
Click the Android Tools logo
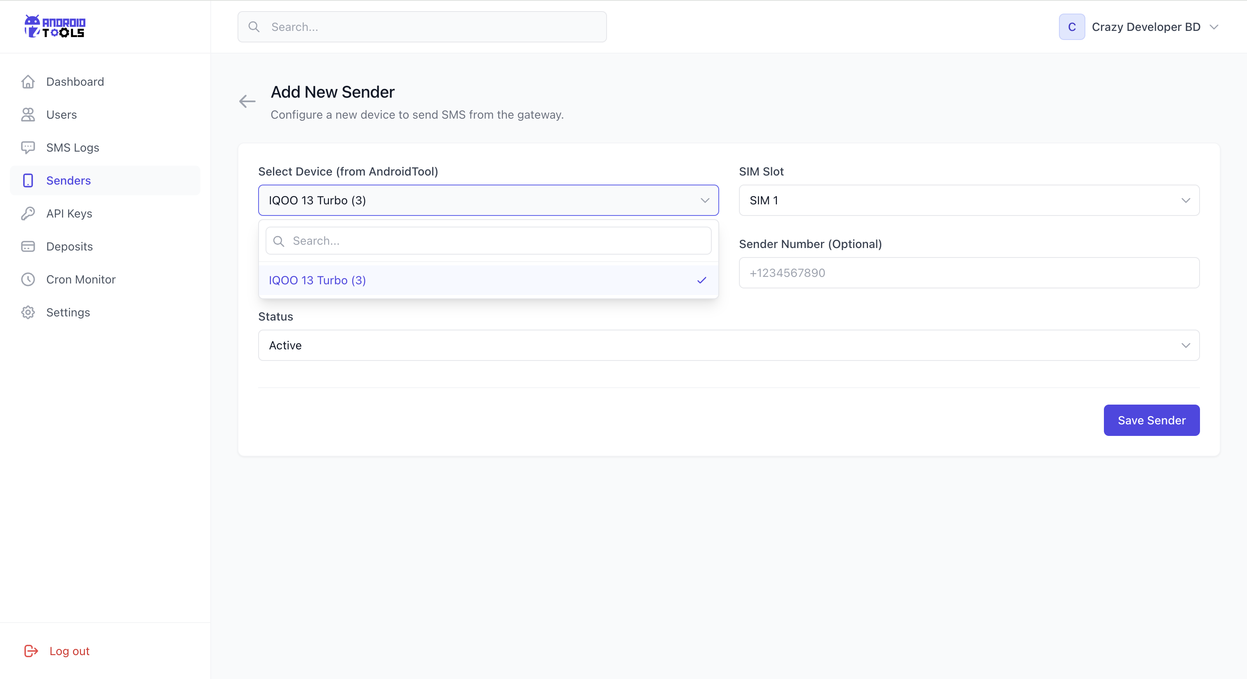pyautogui.click(x=55, y=26)
